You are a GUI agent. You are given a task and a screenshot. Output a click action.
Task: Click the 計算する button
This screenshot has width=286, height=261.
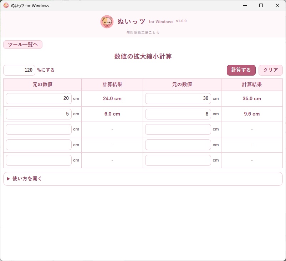click(241, 70)
